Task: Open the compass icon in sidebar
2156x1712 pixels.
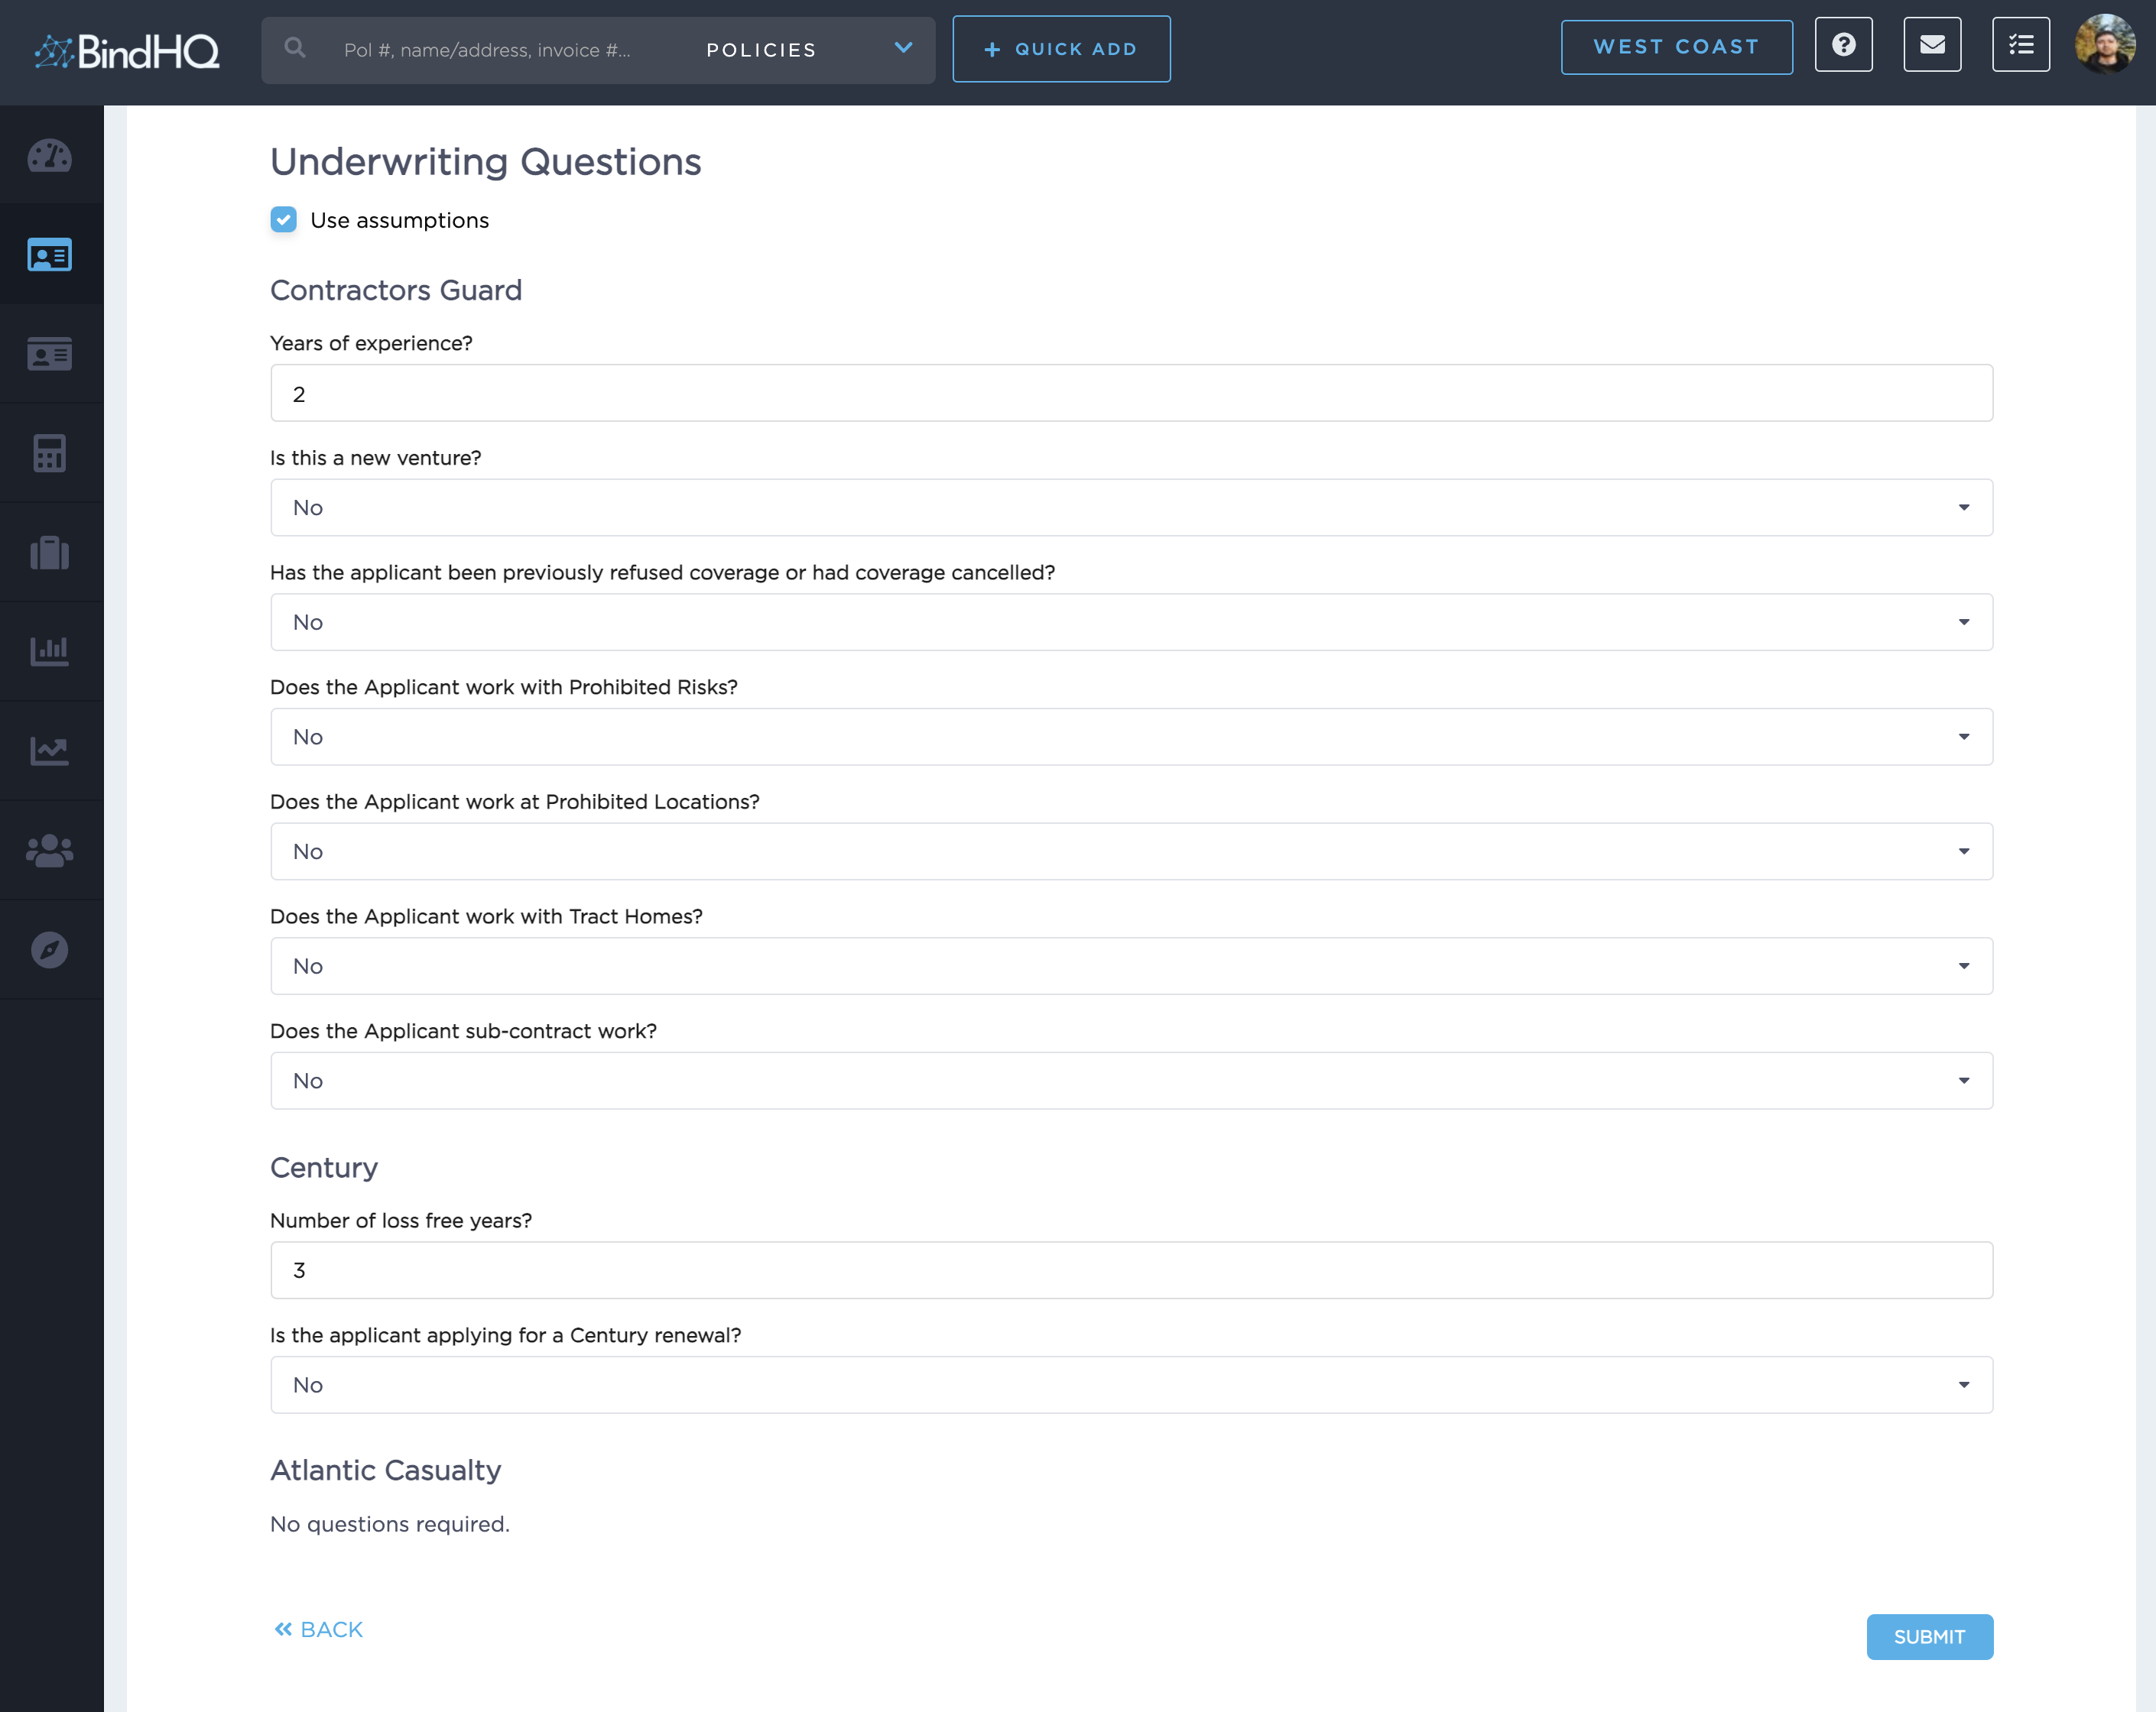Action: [50, 949]
